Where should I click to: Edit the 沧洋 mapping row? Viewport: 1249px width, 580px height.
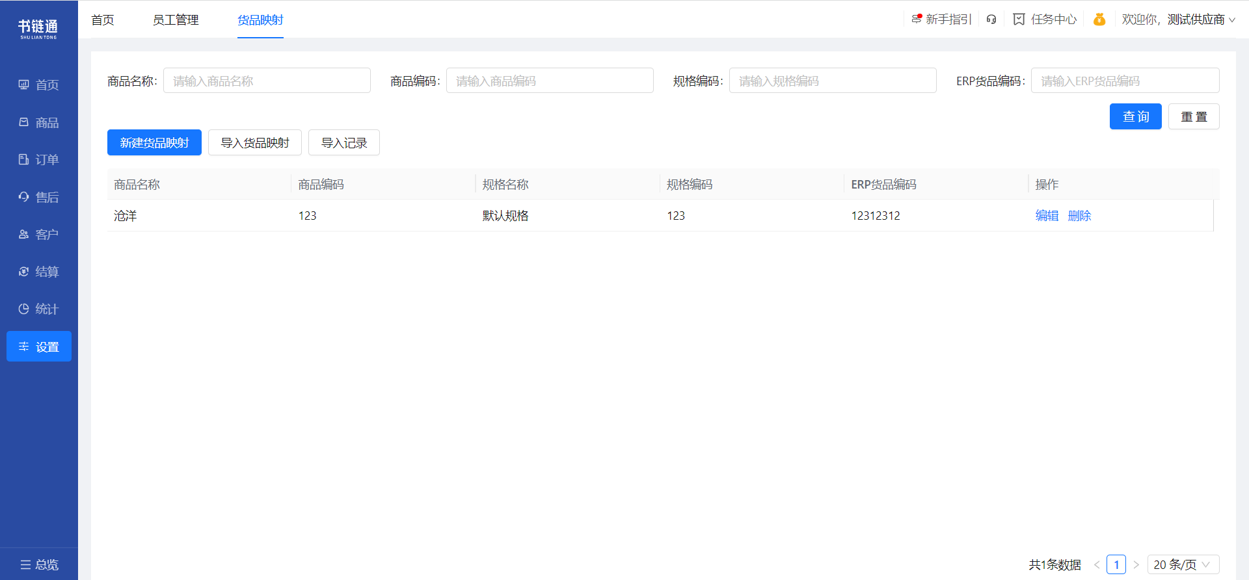tap(1047, 215)
